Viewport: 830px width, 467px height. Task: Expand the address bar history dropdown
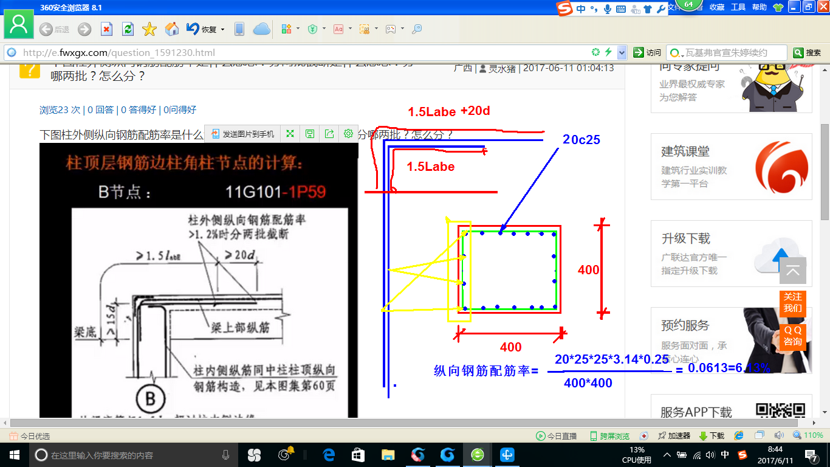coord(620,52)
